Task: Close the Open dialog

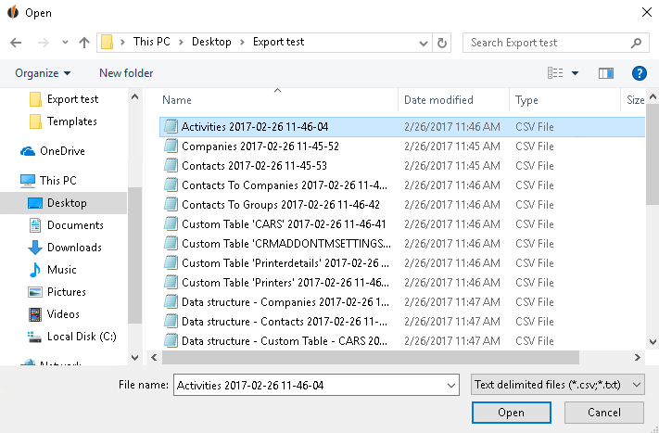Action: coord(647,12)
